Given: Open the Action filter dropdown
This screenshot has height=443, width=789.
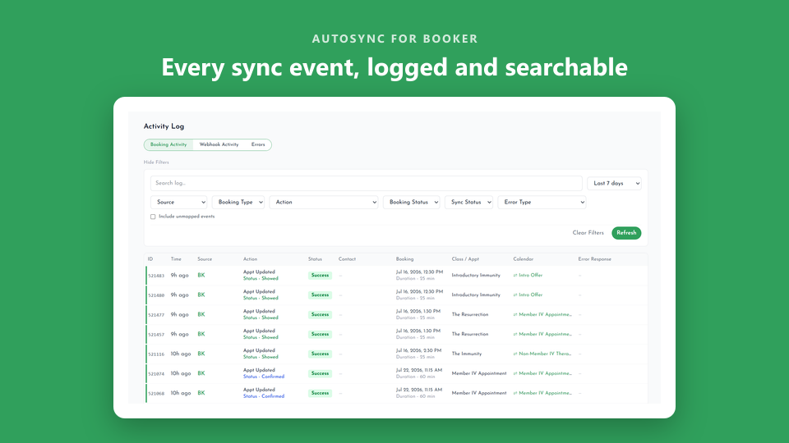Looking at the screenshot, I should 324,202.
